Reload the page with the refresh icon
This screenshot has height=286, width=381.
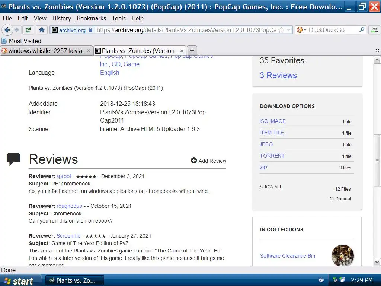(28, 30)
